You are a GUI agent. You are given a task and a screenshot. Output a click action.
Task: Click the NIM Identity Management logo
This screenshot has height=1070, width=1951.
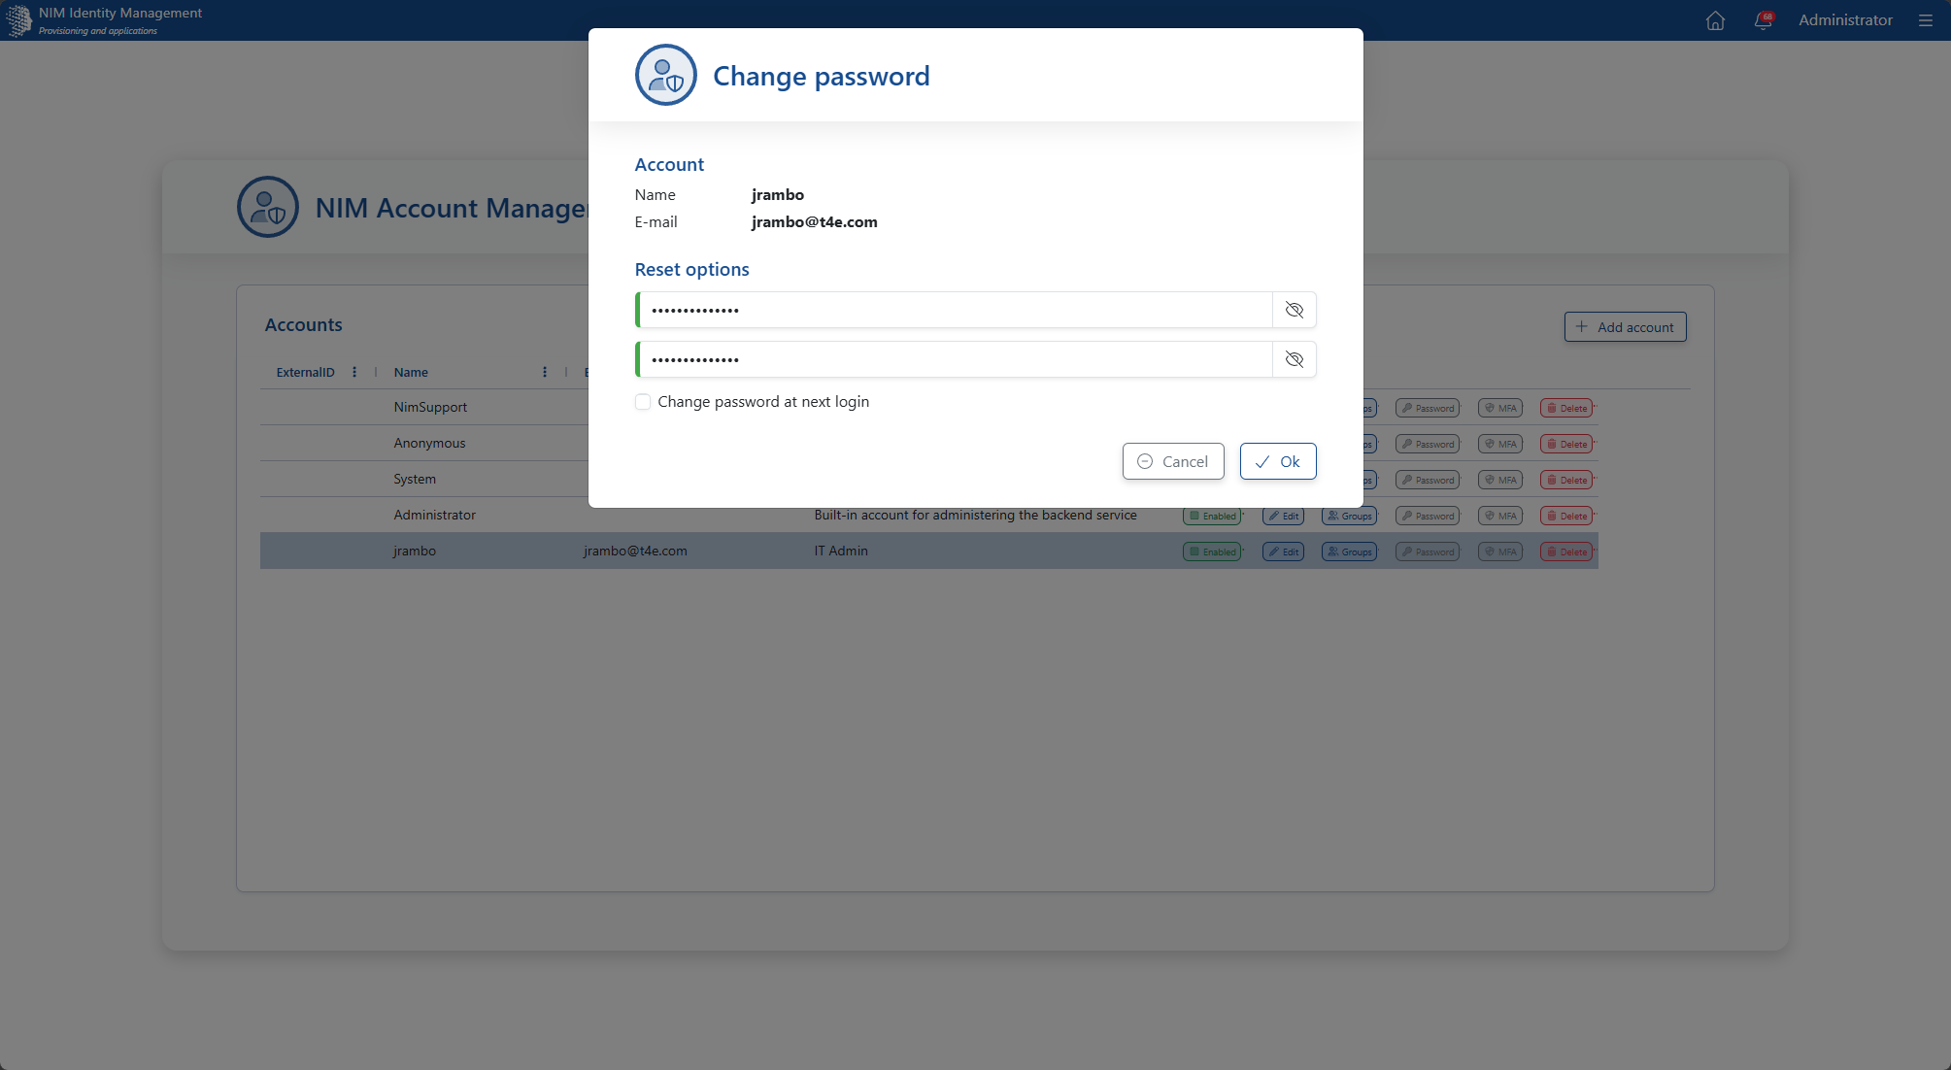pyautogui.click(x=18, y=20)
